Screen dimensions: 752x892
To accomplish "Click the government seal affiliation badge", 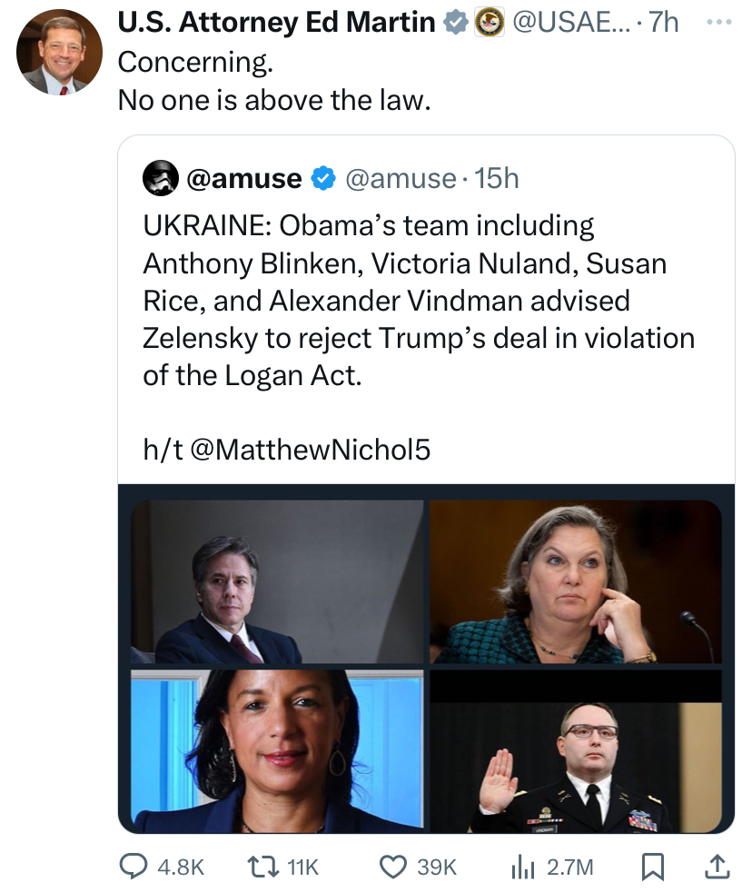I will pos(490,23).
